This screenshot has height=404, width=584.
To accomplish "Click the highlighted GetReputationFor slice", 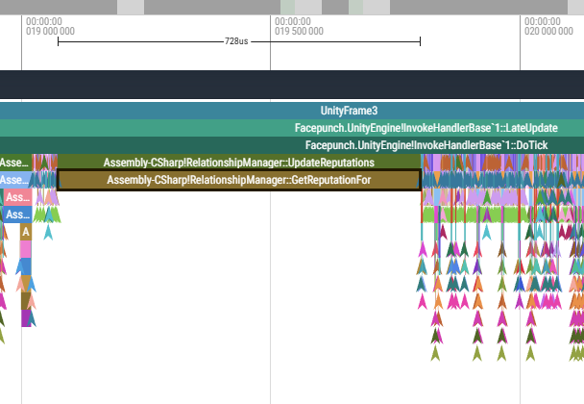I will (239, 180).
